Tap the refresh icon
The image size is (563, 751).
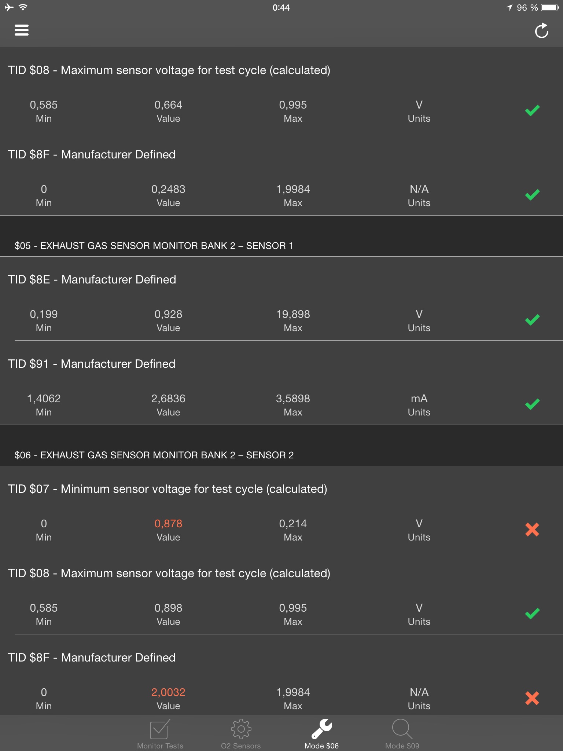tap(541, 31)
